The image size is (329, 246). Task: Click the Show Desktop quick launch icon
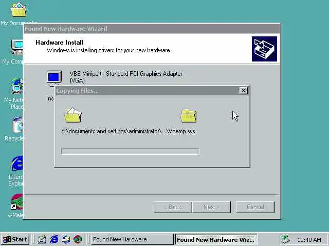coord(42,239)
